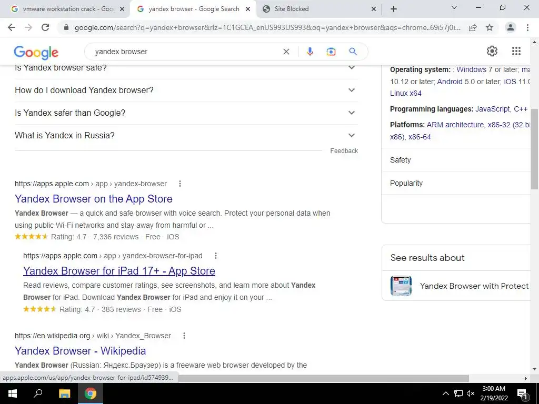Open Yandex Browser with Protect result

click(474, 286)
